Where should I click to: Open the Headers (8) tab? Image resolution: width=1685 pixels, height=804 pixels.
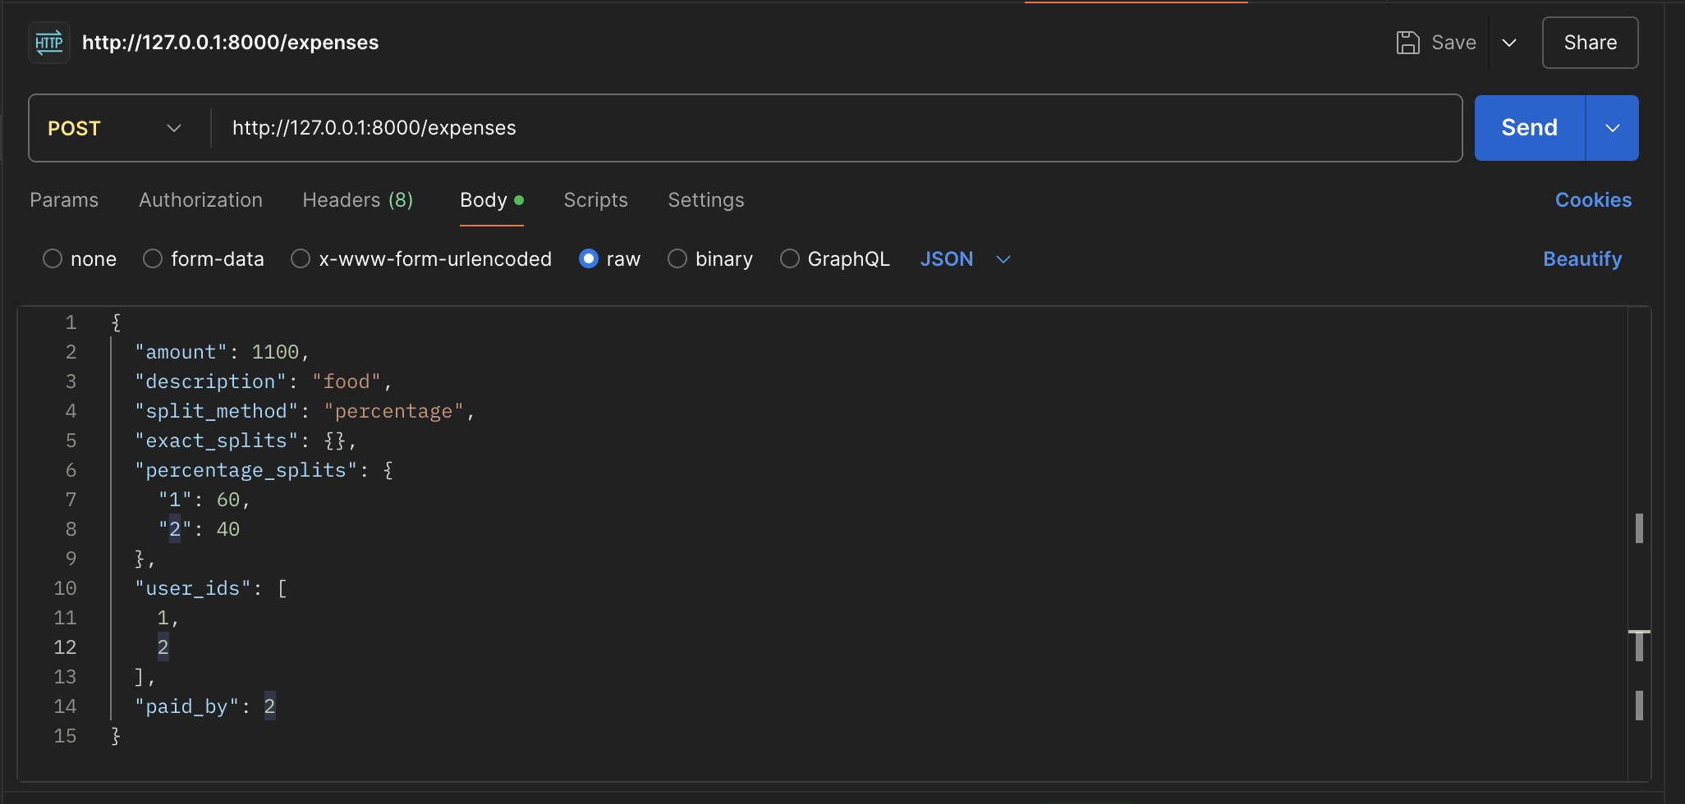coord(358,200)
